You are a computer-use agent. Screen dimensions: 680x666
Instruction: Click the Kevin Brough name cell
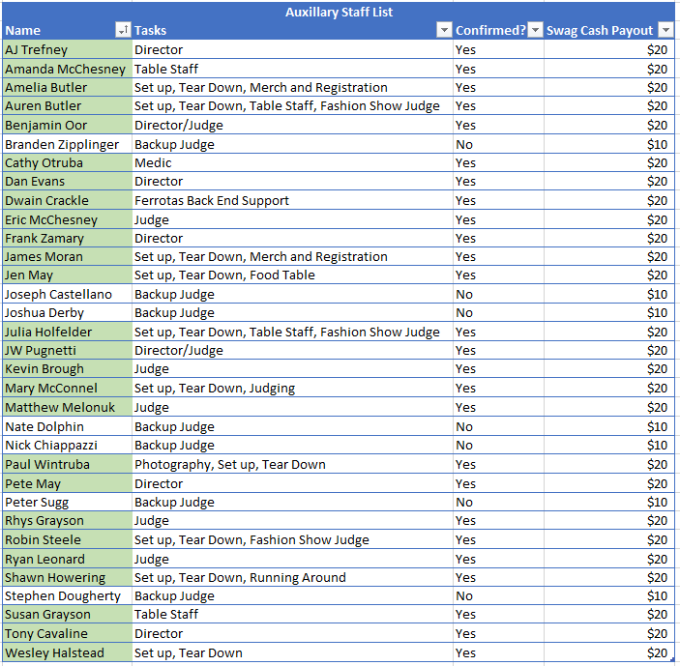tap(67, 368)
